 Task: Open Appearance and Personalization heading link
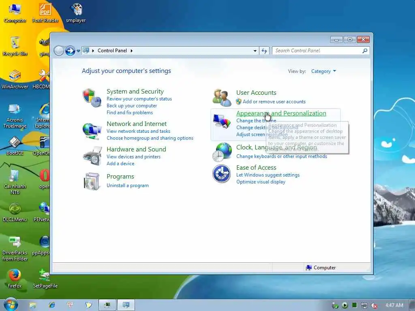pos(281,113)
